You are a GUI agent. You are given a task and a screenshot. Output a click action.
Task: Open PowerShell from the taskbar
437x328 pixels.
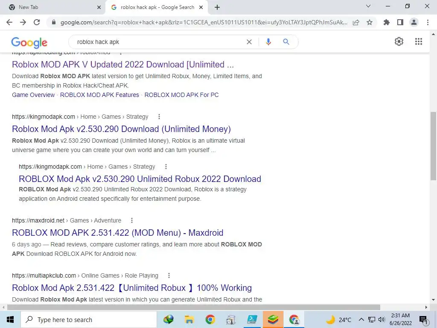[252, 319]
